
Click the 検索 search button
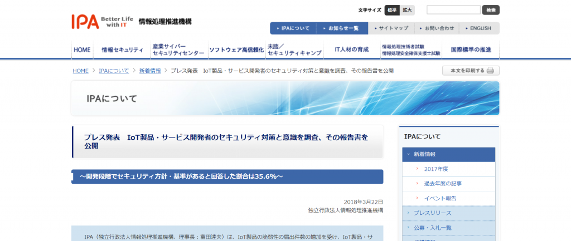(491, 10)
